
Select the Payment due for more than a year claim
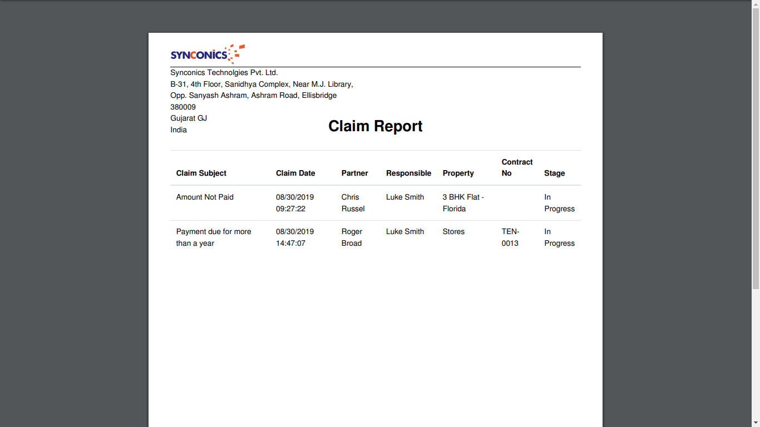pos(213,237)
